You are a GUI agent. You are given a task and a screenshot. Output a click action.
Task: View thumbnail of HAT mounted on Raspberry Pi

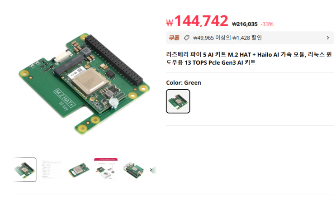click(133, 170)
